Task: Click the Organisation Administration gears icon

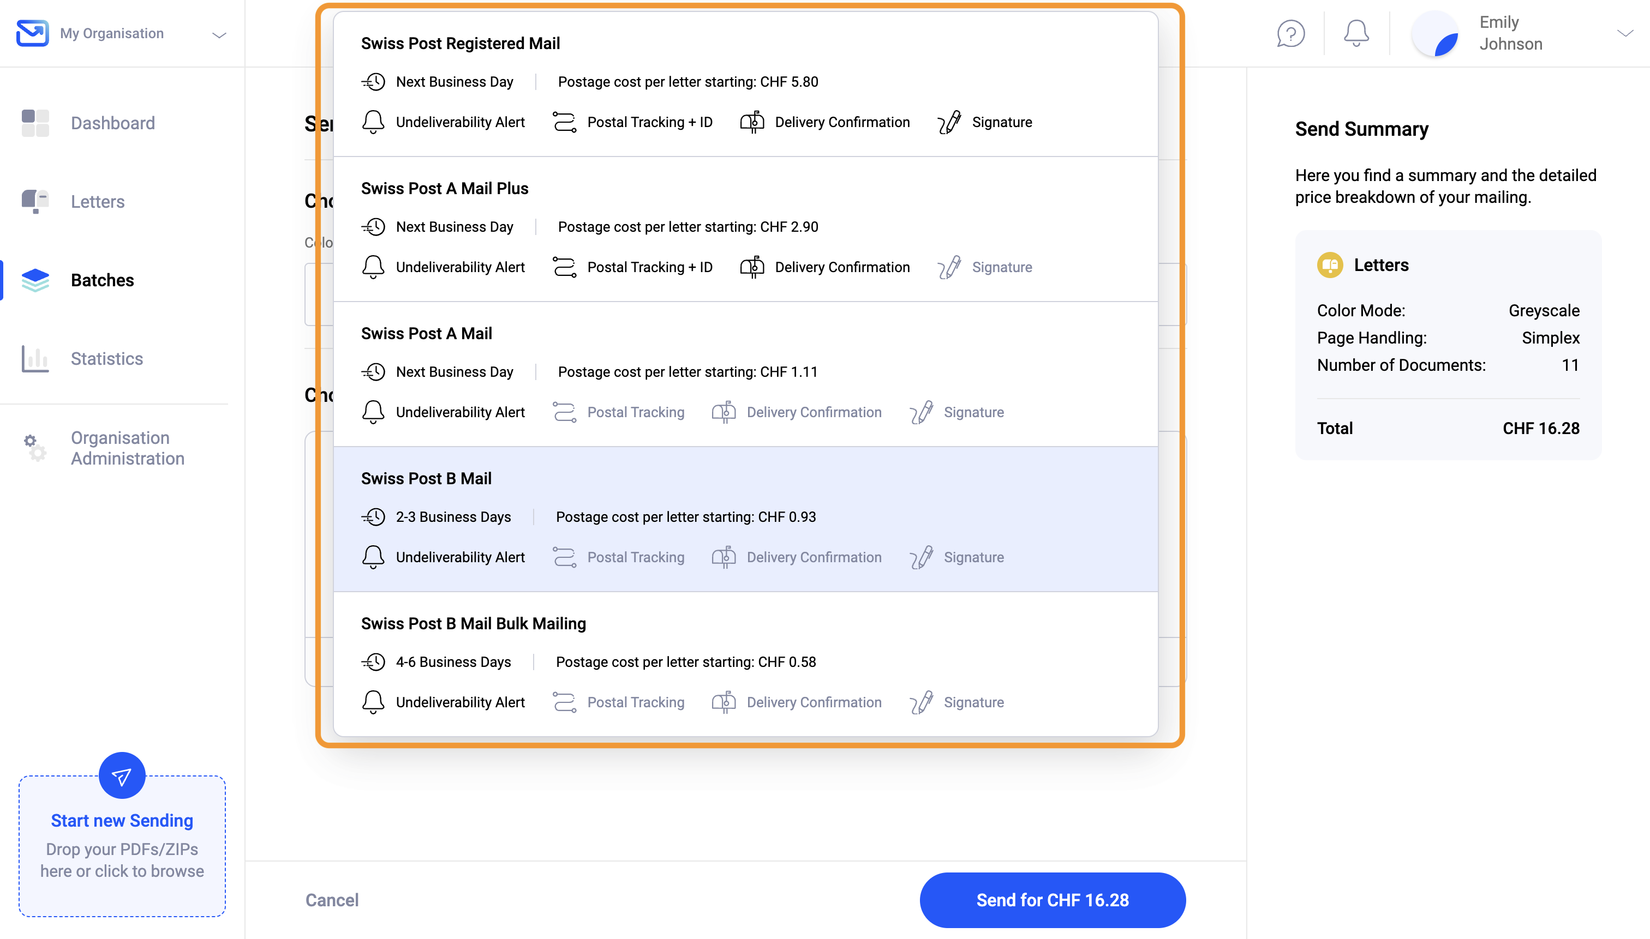Action: pyautogui.click(x=35, y=448)
